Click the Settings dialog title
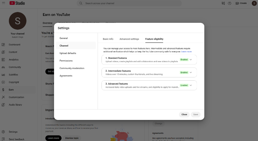 (63, 28)
